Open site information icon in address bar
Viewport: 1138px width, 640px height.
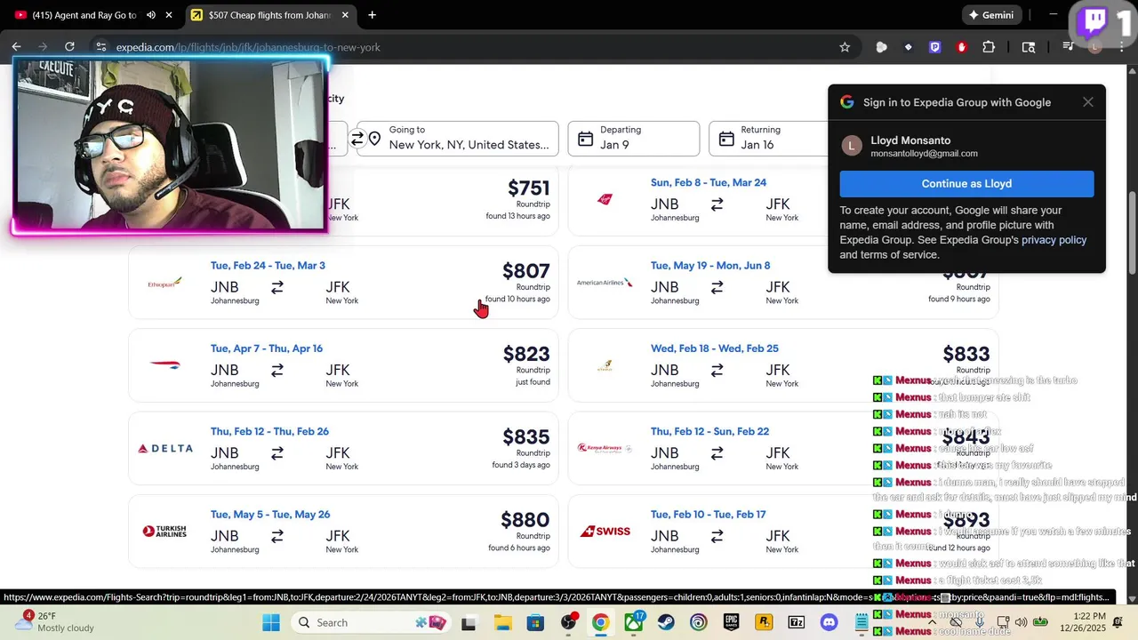(100, 47)
